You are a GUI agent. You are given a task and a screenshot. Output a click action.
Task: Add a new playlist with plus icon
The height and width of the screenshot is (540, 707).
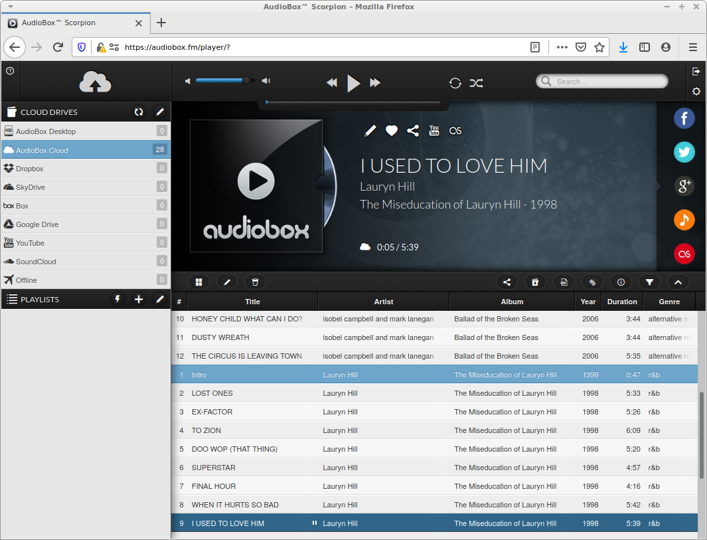coord(139,299)
